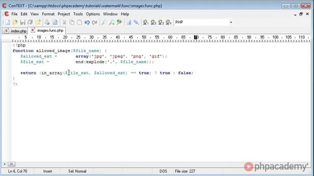The image size is (314, 176).
Task: Click horizontal scrollbar left arrow
Action: [x=4, y=164]
